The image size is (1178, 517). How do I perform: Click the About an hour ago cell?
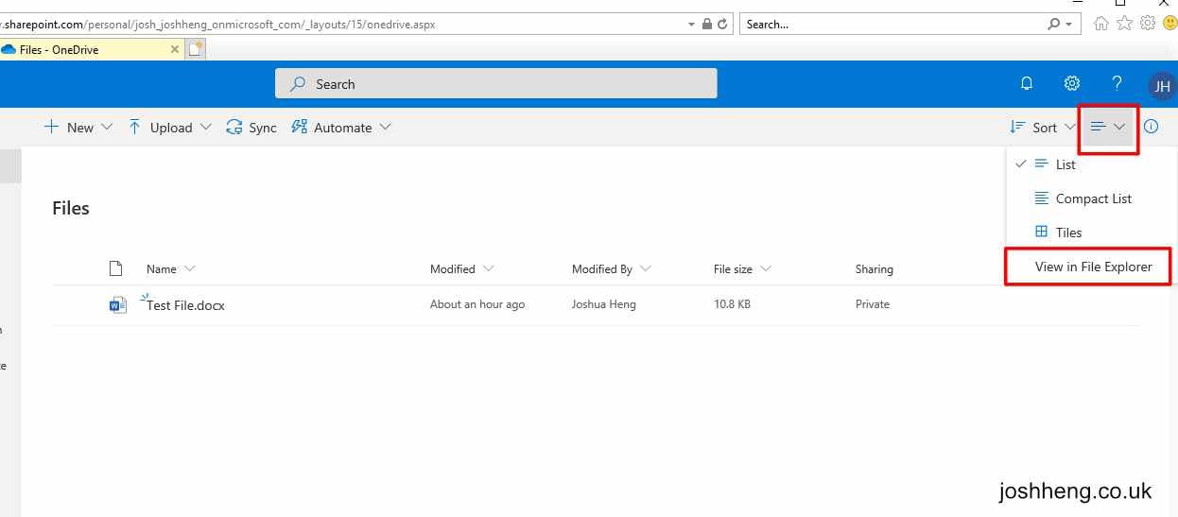[477, 304]
